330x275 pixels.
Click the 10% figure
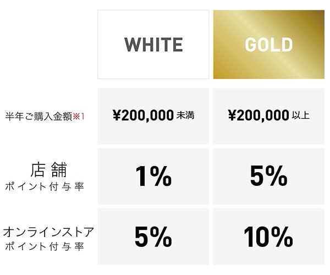click(268, 237)
